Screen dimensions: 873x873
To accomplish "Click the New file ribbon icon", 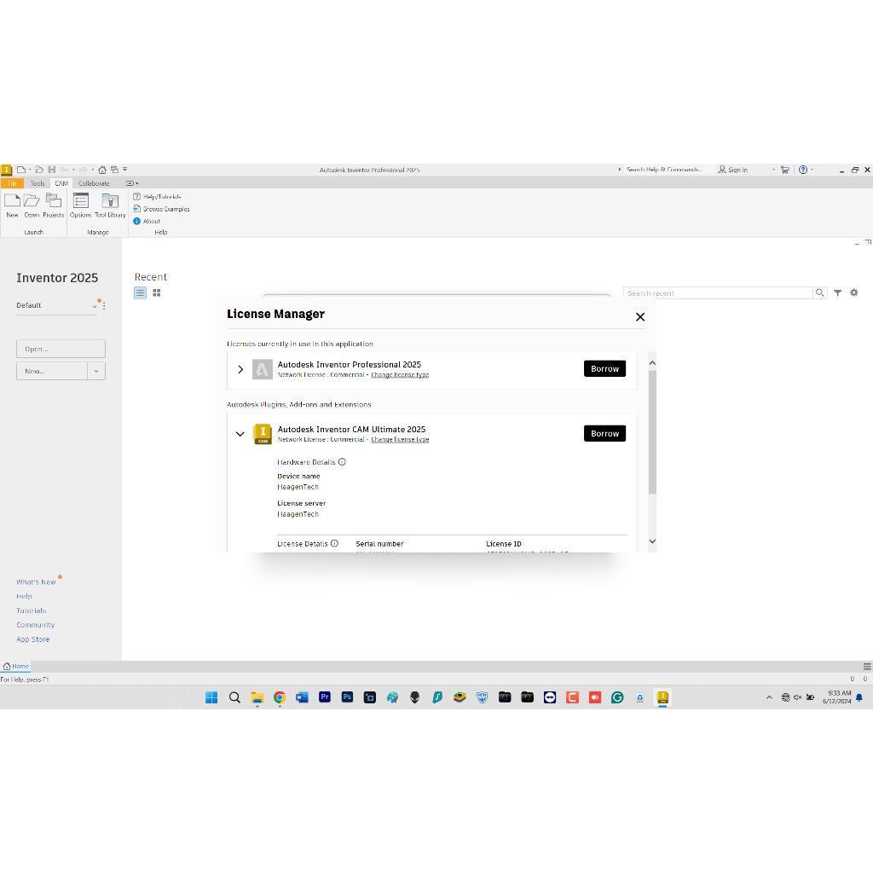I will (12, 203).
